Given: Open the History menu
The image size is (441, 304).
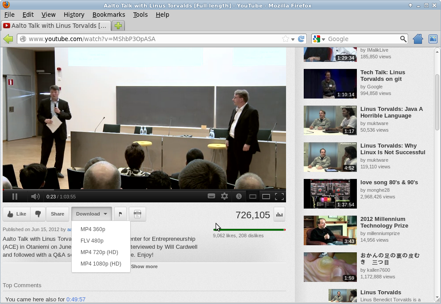Looking at the screenshot, I should click(x=74, y=15).
